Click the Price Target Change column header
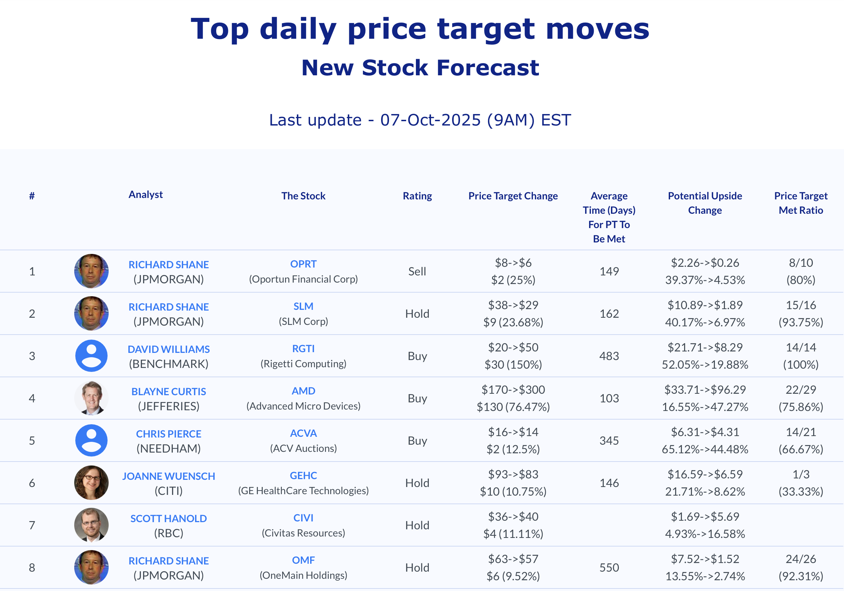 pyautogui.click(x=513, y=196)
